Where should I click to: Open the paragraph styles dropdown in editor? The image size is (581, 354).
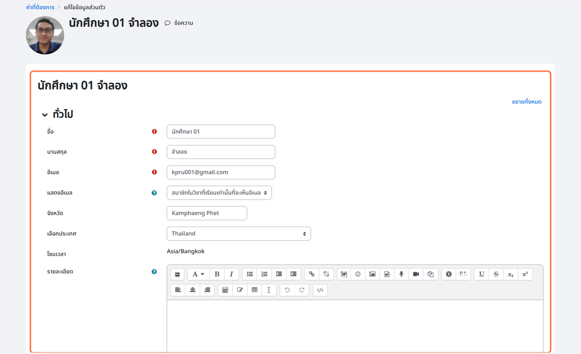pyautogui.click(x=198, y=274)
